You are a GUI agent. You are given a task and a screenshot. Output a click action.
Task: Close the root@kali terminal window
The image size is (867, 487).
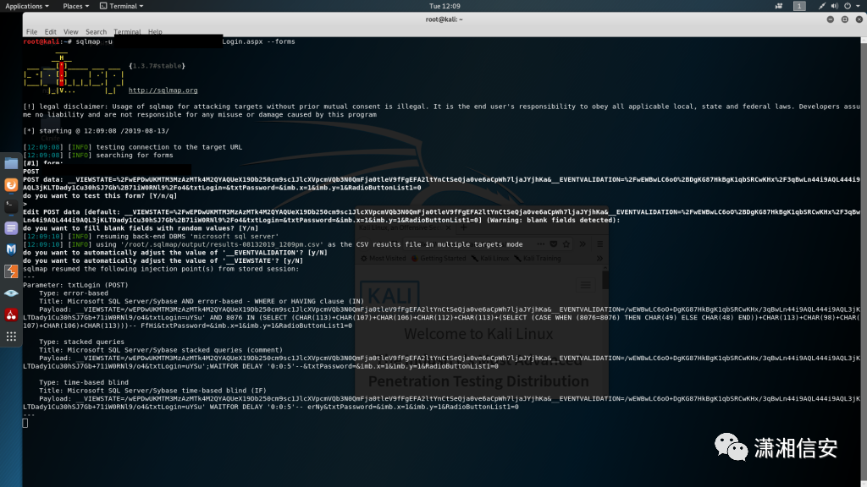tap(859, 19)
